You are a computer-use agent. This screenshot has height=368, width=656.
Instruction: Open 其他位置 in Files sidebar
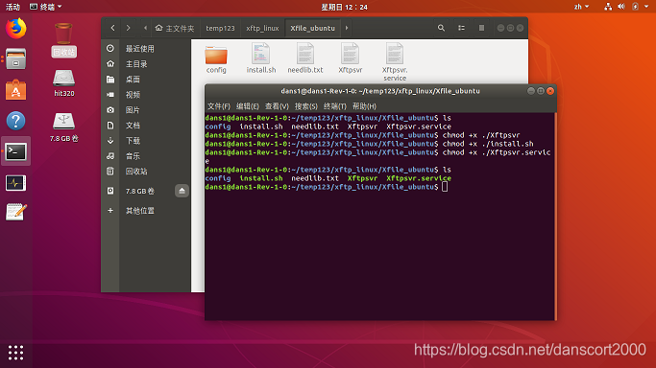pos(146,211)
